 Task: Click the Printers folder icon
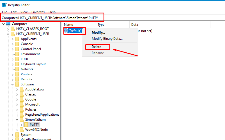(17, 74)
